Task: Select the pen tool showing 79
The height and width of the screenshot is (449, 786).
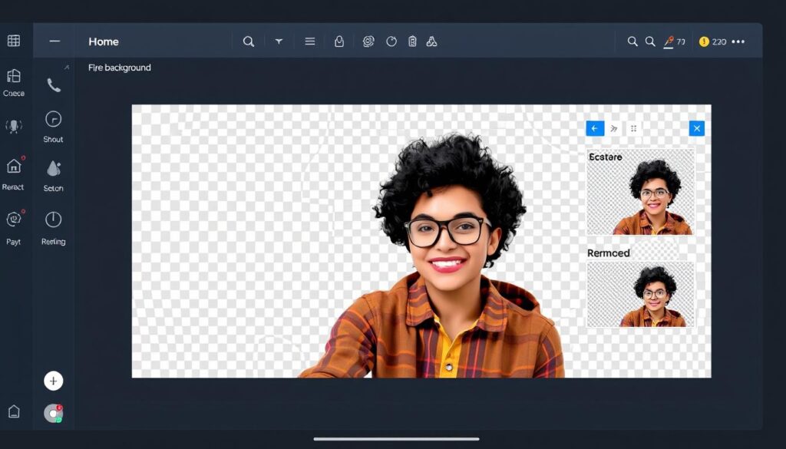Action: pos(674,41)
